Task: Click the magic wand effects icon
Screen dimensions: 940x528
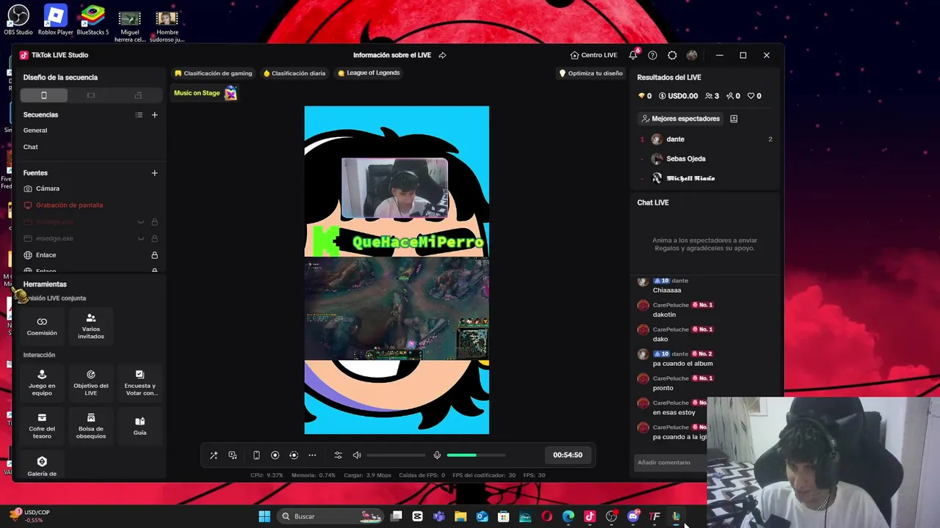Action: pos(214,455)
